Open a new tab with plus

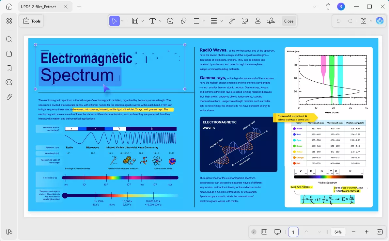79,7
